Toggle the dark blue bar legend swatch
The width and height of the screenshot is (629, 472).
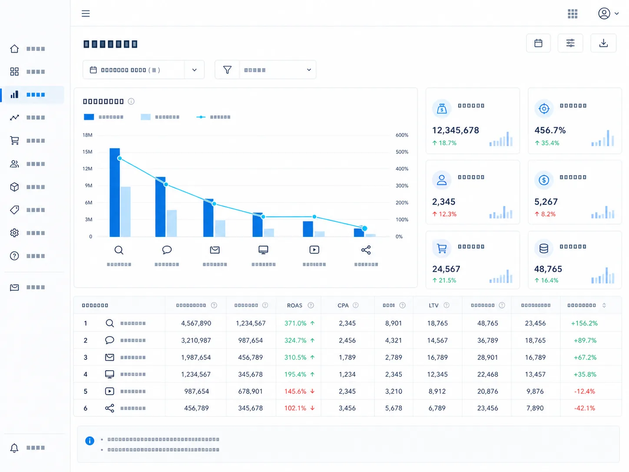89,117
